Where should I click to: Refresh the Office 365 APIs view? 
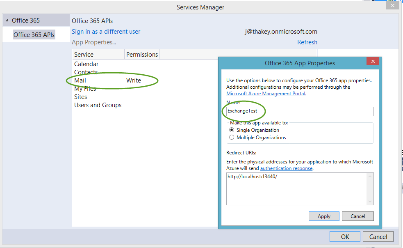point(307,42)
